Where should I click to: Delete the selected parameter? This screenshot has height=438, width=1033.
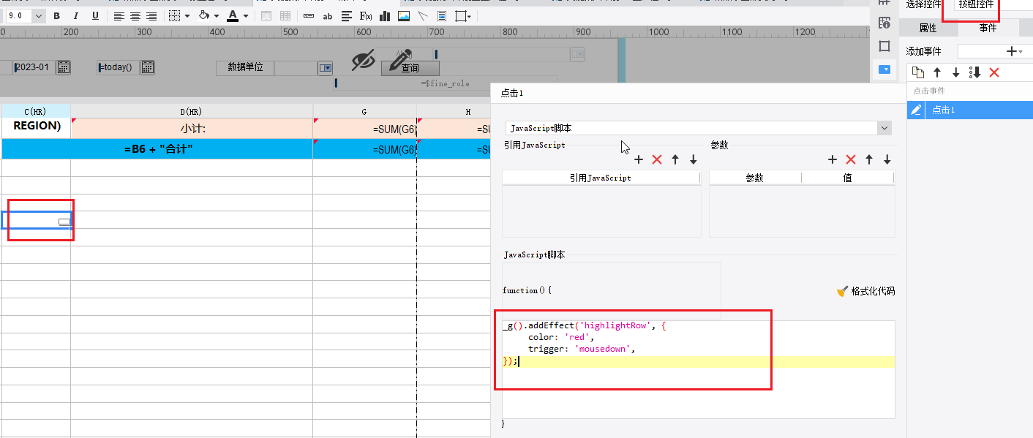851,159
